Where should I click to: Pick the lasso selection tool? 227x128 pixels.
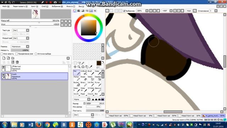pos(79,63)
